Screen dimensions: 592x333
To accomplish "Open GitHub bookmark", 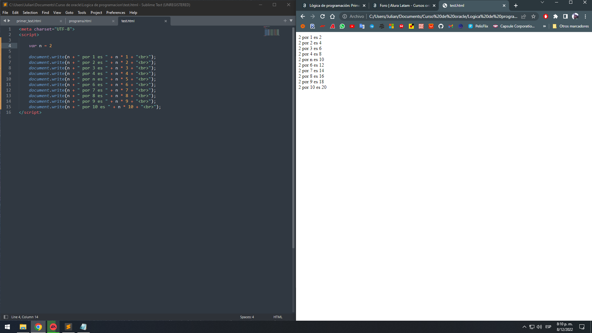I will 441,26.
